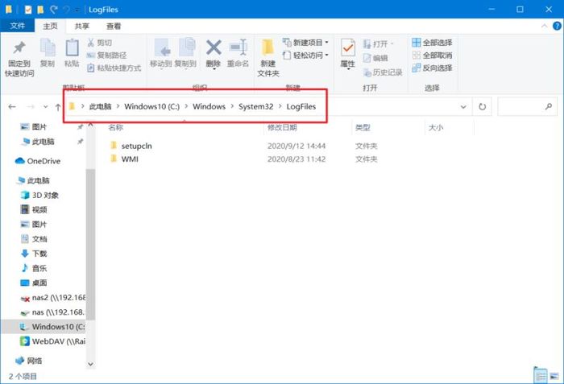Click the Refresh button

(x=483, y=107)
